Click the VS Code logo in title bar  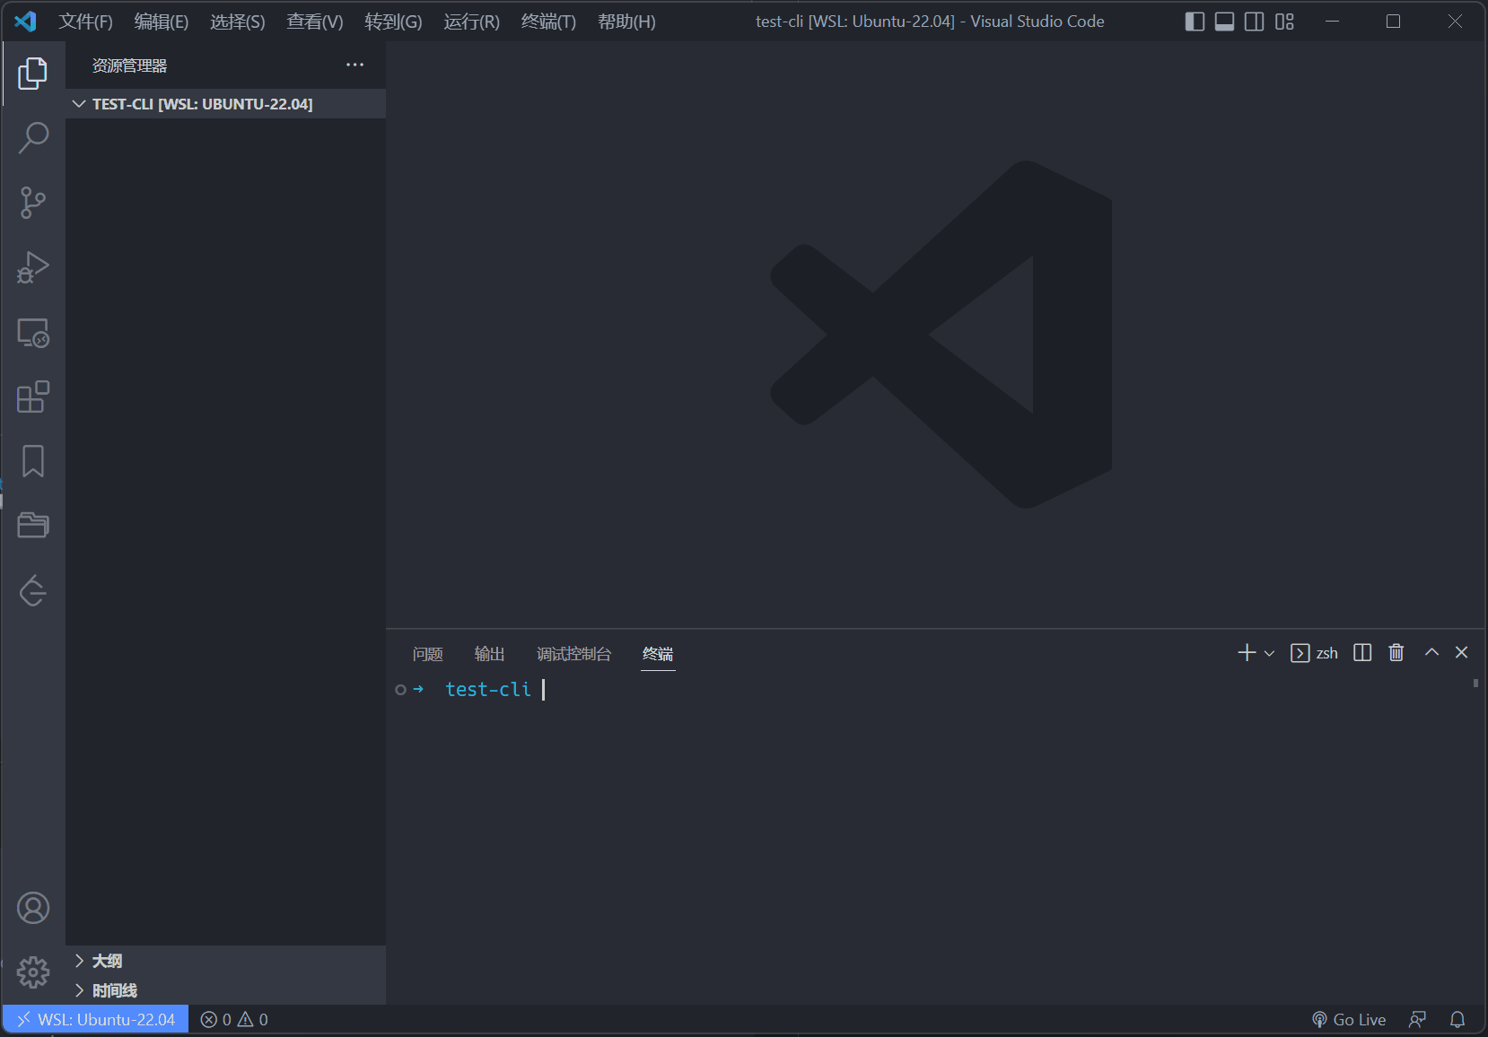coord(26,21)
